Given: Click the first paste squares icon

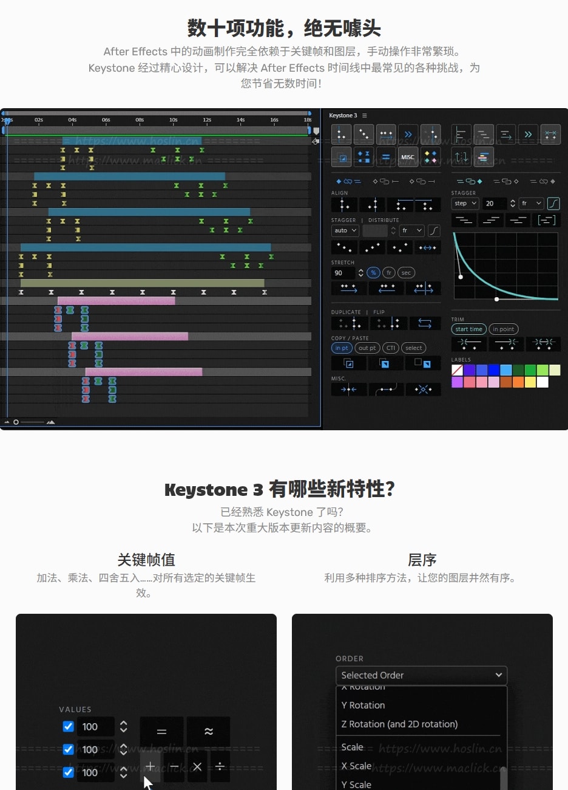Looking at the screenshot, I should (x=349, y=363).
